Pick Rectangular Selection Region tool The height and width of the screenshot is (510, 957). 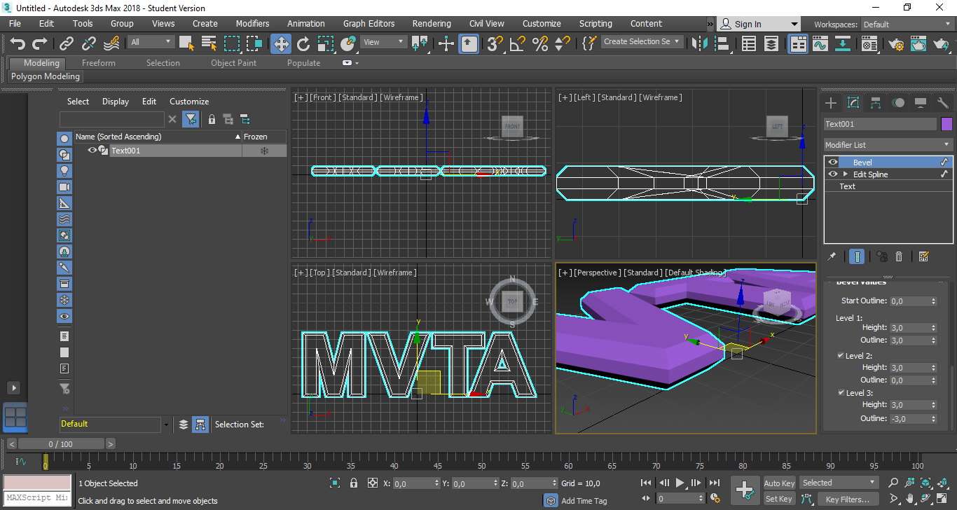point(232,44)
